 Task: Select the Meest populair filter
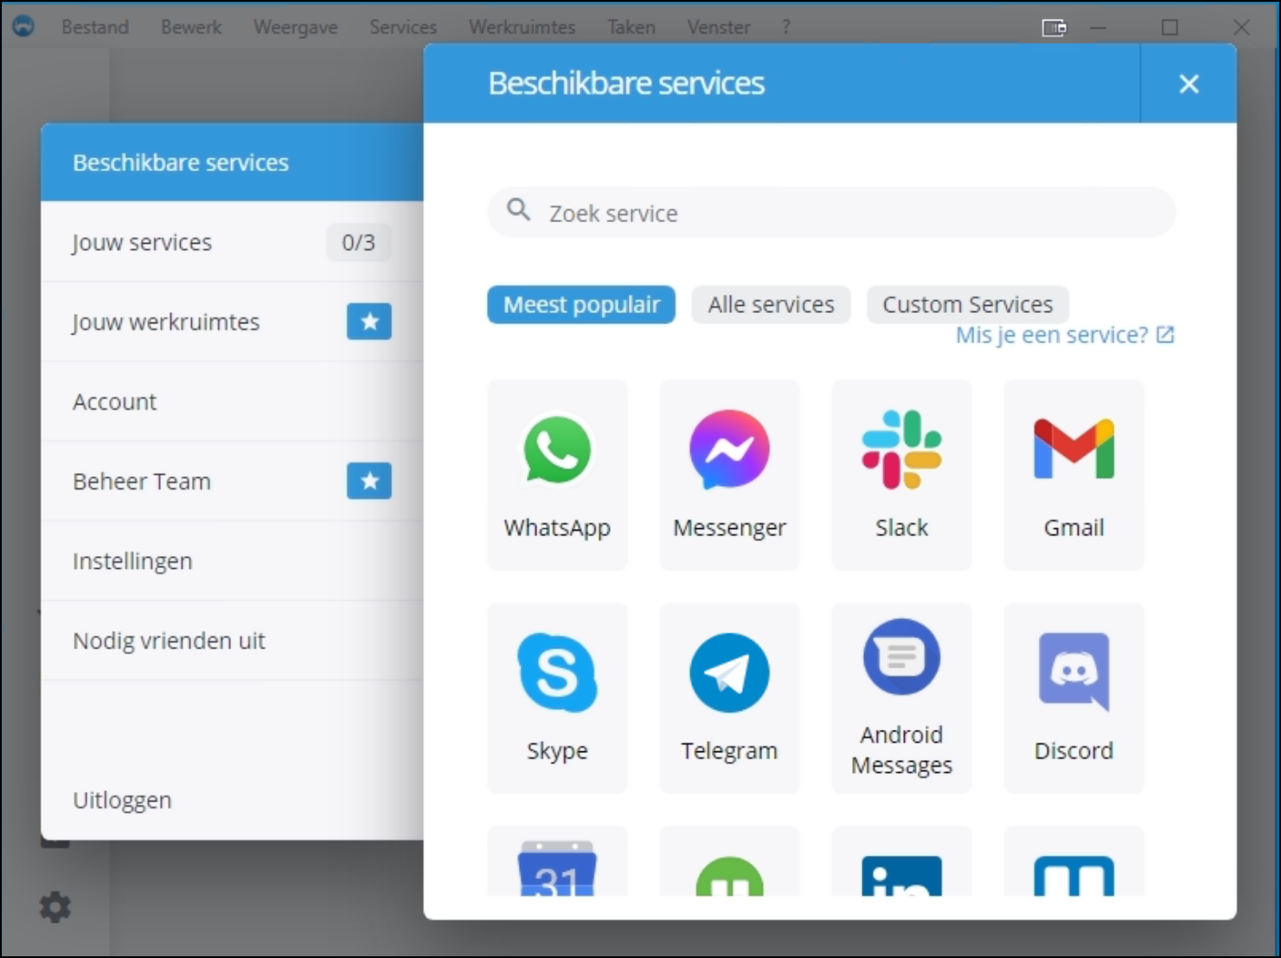(581, 305)
